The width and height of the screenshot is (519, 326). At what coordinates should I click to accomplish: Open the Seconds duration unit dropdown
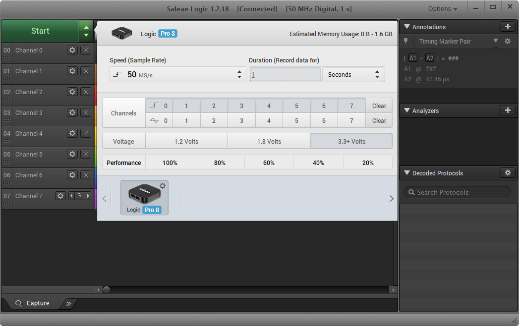pos(353,74)
